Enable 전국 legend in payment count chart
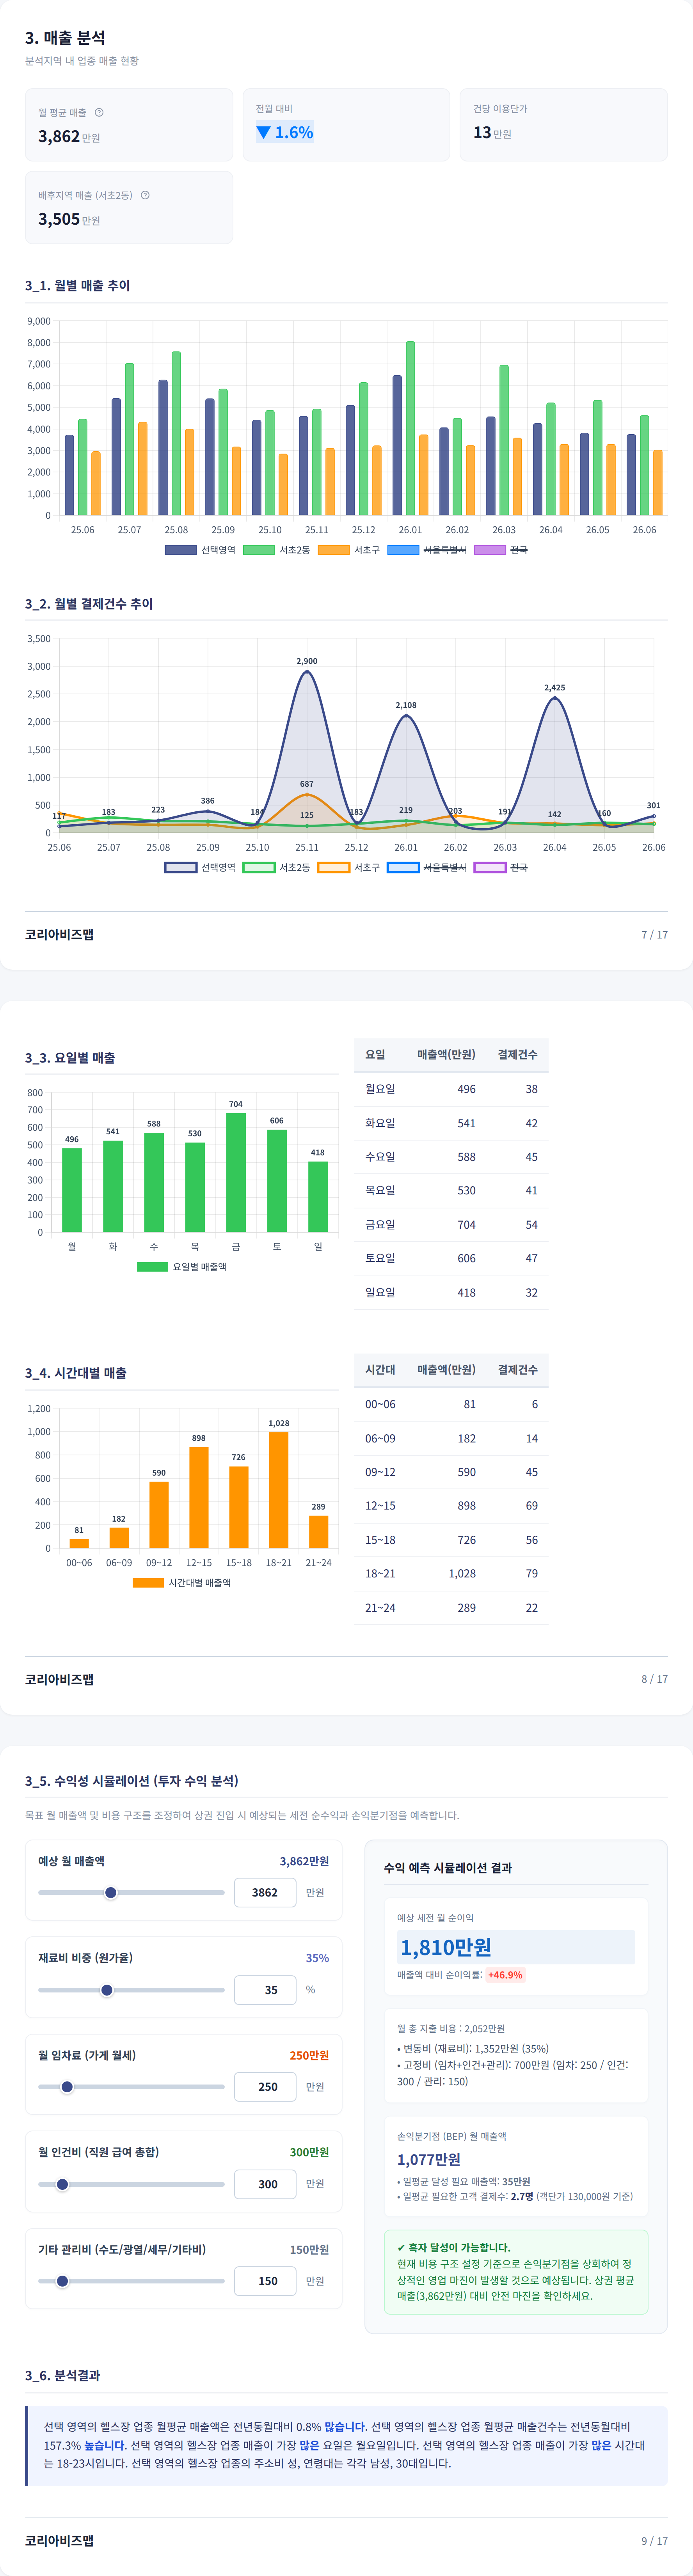 pos(501,867)
